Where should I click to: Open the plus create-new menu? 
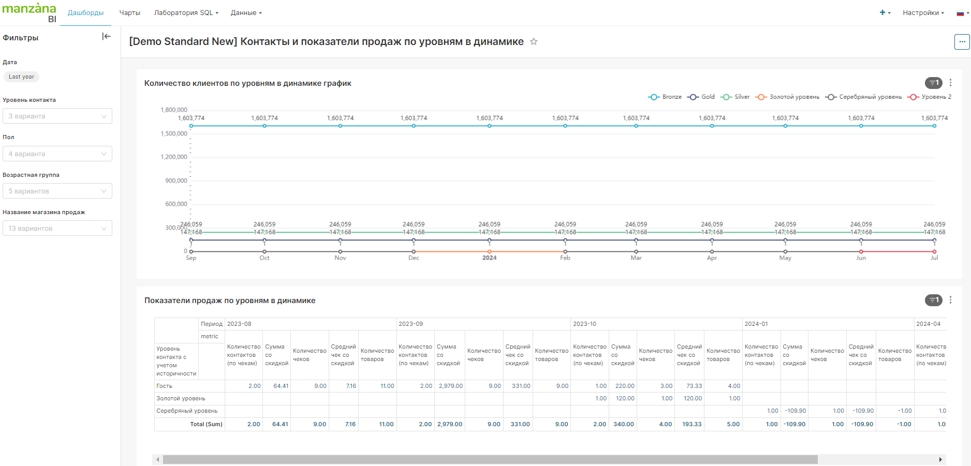885,12
